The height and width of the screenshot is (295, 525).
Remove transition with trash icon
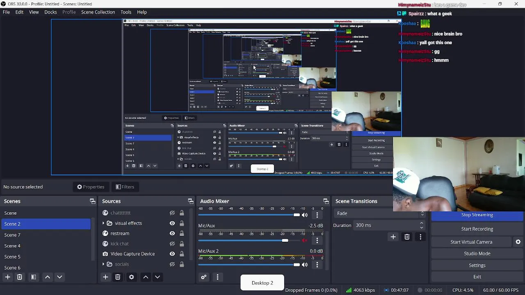(407, 237)
